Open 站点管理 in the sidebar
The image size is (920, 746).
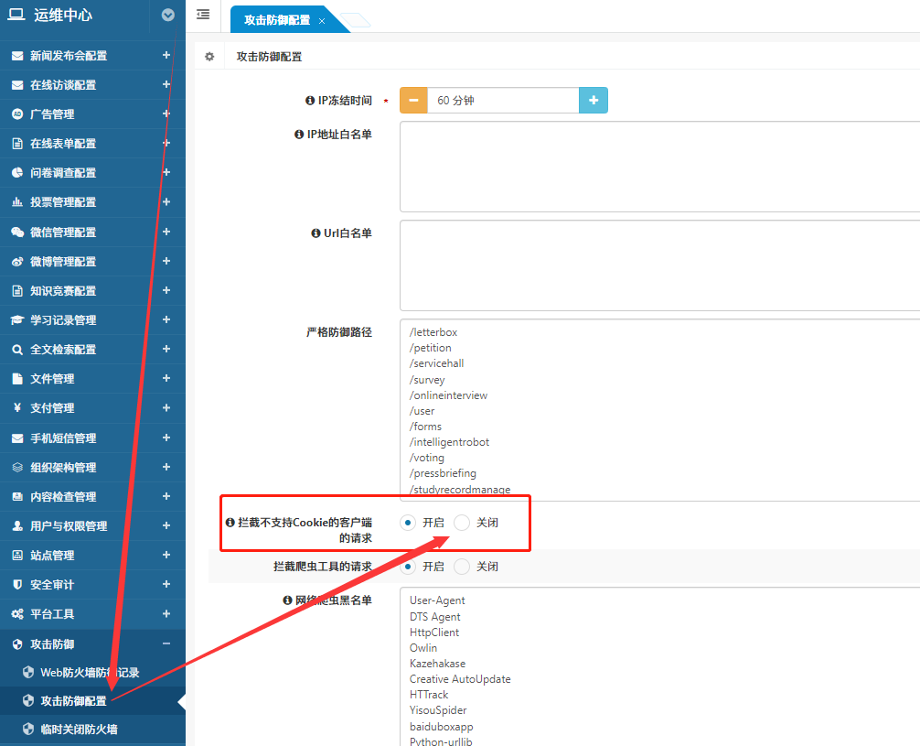tap(52, 556)
